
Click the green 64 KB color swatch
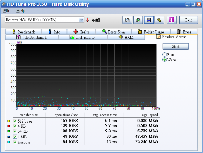(9, 131)
